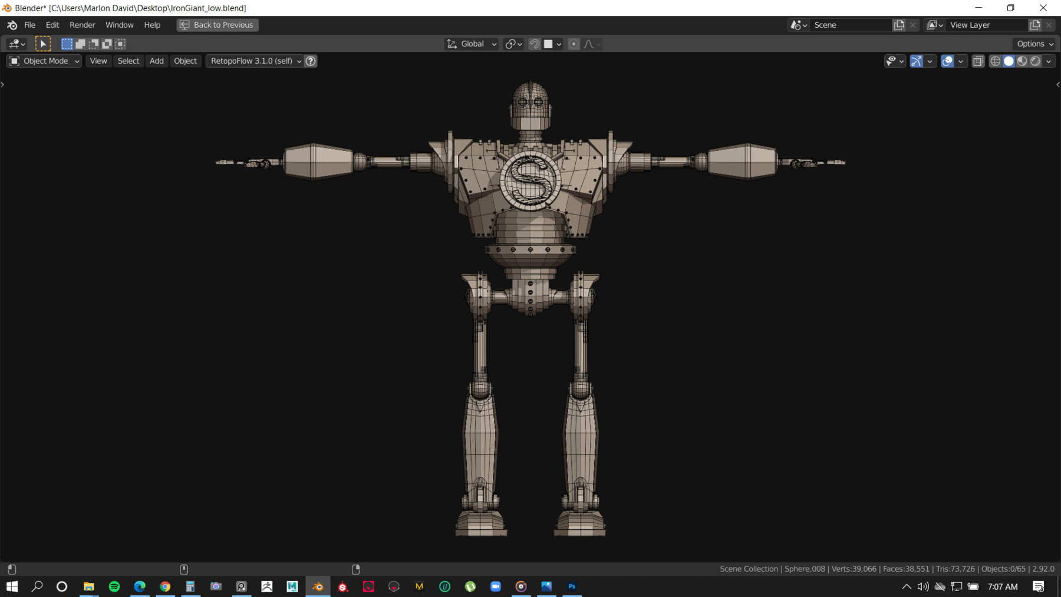The width and height of the screenshot is (1061, 597).
Task: Open the Render menu
Action: [x=83, y=25]
